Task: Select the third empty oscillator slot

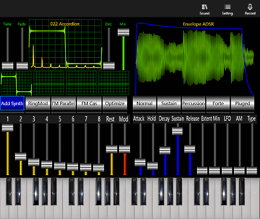Action: pyautogui.click(x=81, y=83)
